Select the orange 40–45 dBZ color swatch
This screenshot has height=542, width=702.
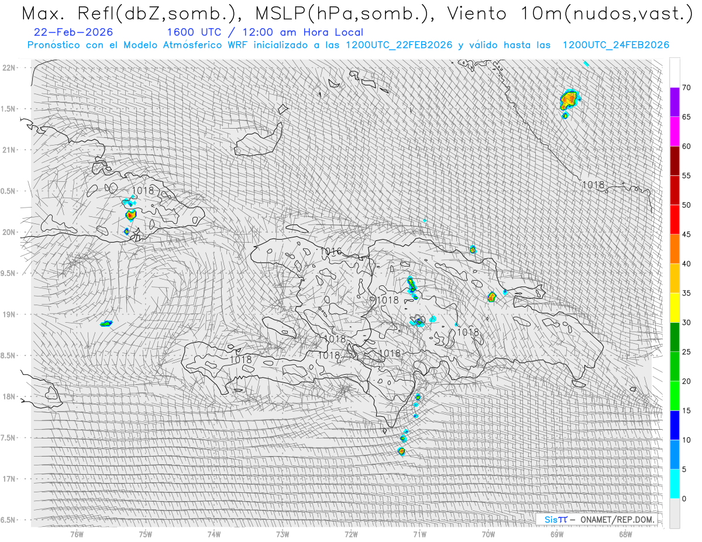[x=675, y=249]
